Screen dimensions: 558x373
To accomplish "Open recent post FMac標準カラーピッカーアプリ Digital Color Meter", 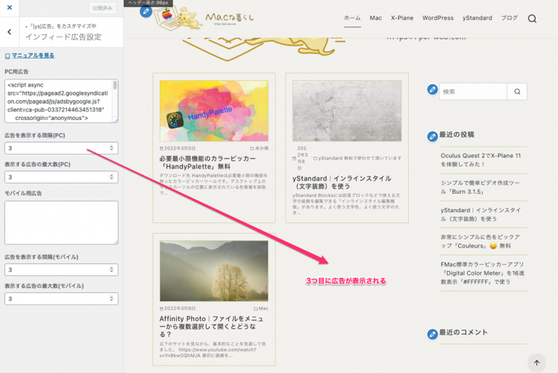I will [483, 273].
